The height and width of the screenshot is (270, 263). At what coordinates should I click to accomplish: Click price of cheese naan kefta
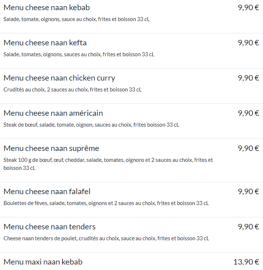point(248,43)
